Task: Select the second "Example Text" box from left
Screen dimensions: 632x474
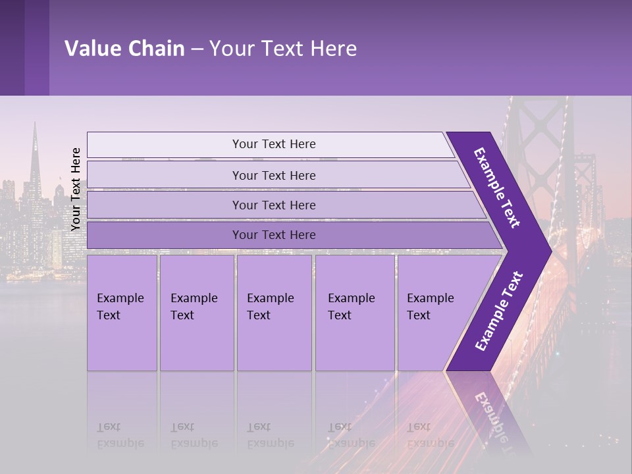Action: pyautogui.click(x=196, y=313)
